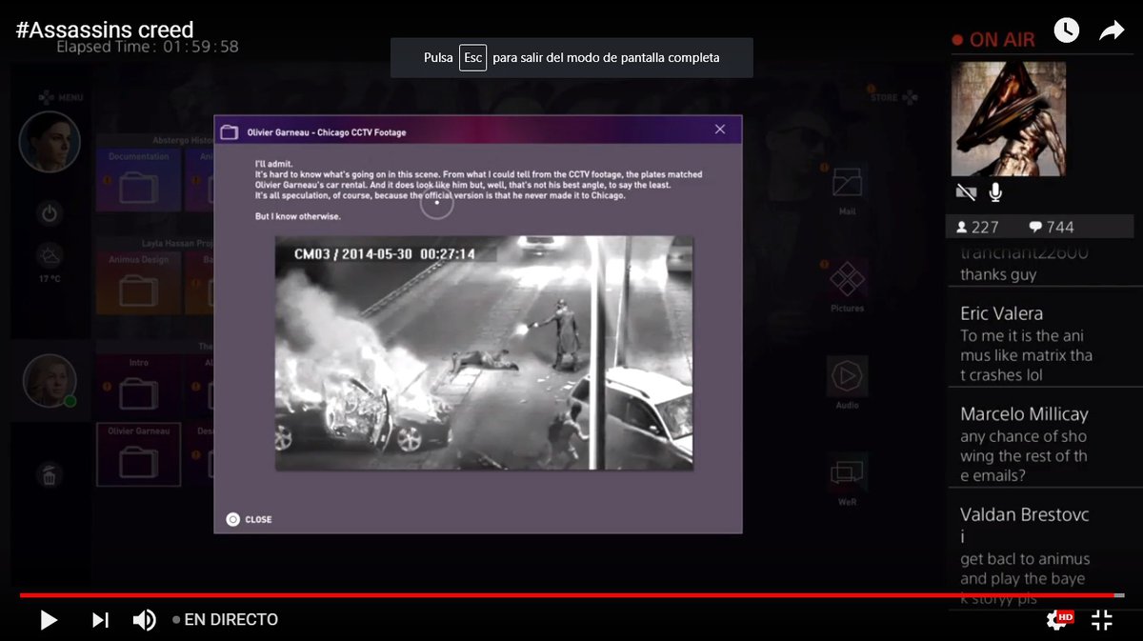
Task: Click the Share arrow icon
Action: click(1112, 30)
